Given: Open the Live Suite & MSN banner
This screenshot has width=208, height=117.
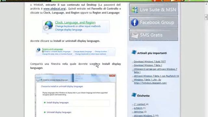Looking at the screenshot, I should point(153,9).
